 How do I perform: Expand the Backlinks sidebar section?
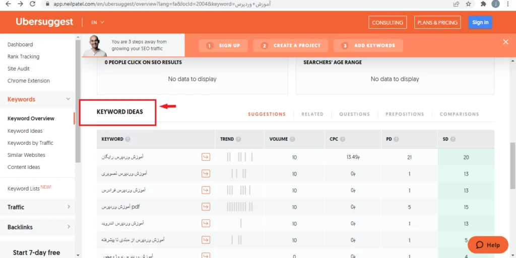point(69,227)
